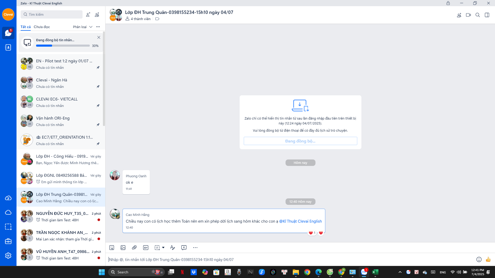Screen dimensions: 495x278
Task: Lock the Zalo app with the padlock icon
Action: click(x=448, y=3)
